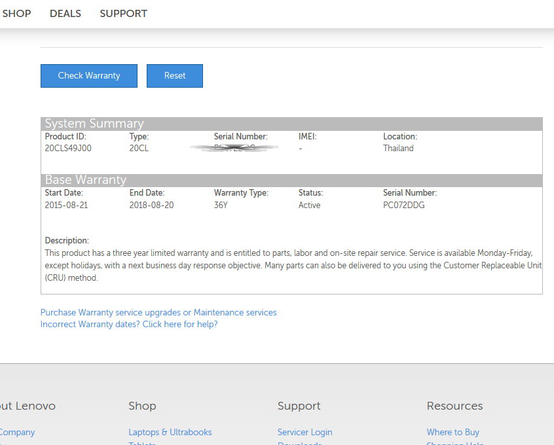
Task: Follow the Where to Buy link
Action: [453, 433]
